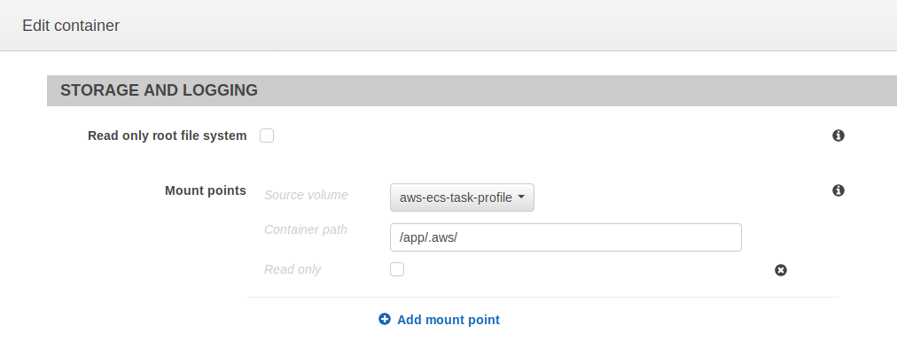Click the Add mount point link text
Screen dimensions: 897x349
448,320
